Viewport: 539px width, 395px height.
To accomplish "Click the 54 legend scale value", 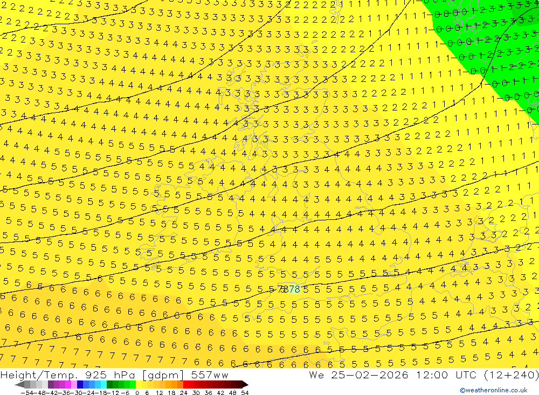I will click(245, 393).
